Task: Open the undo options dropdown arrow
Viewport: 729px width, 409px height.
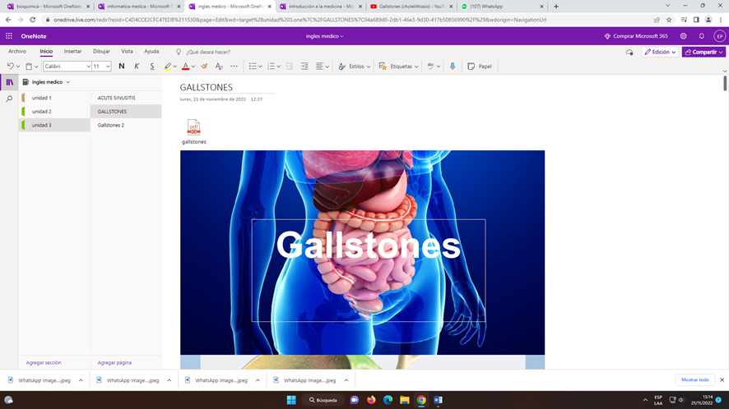Action: point(18,67)
